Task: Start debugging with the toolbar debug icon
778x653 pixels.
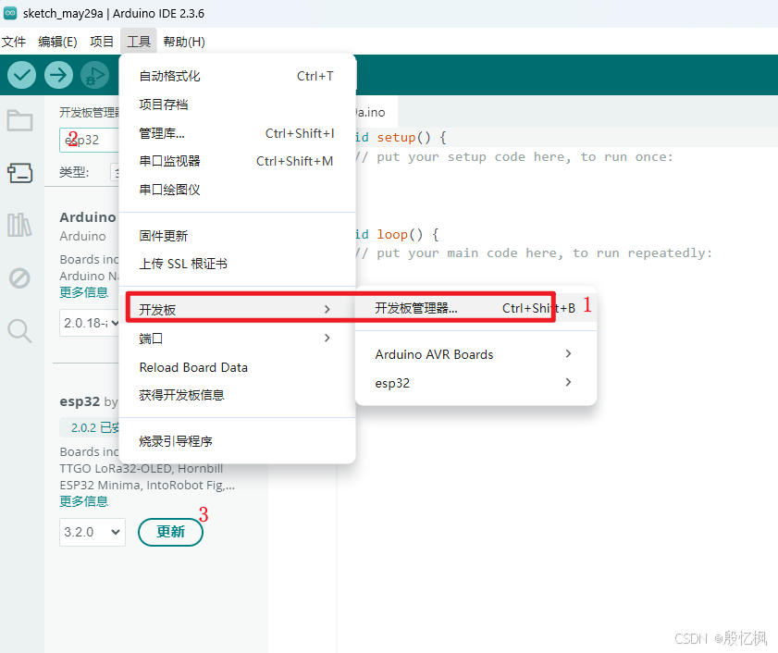Action: (x=95, y=75)
